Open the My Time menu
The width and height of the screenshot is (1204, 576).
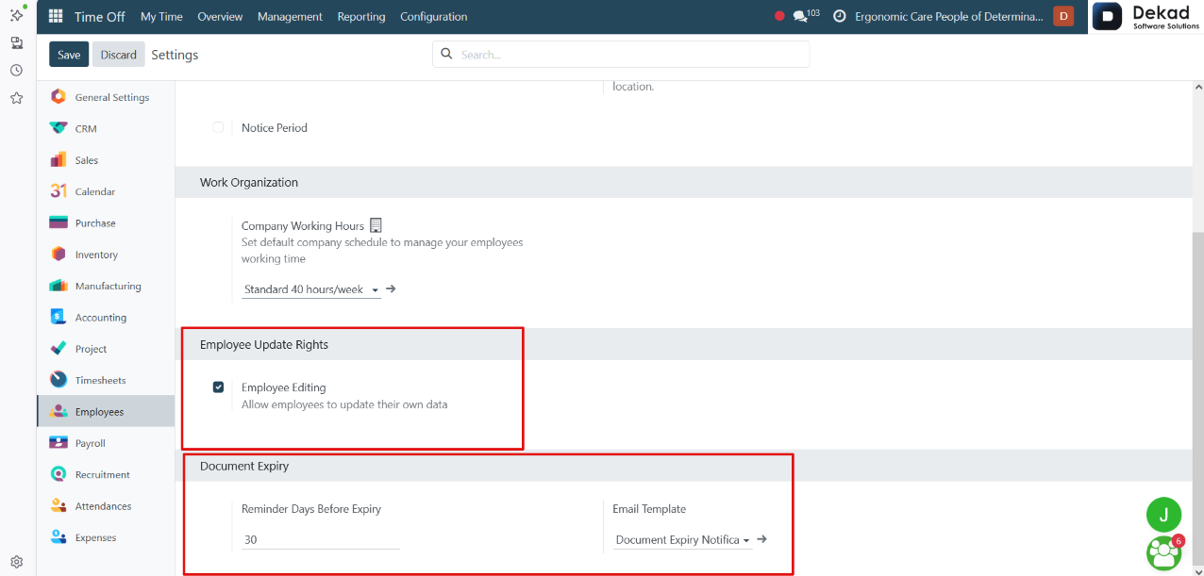(x=161, y=17)
